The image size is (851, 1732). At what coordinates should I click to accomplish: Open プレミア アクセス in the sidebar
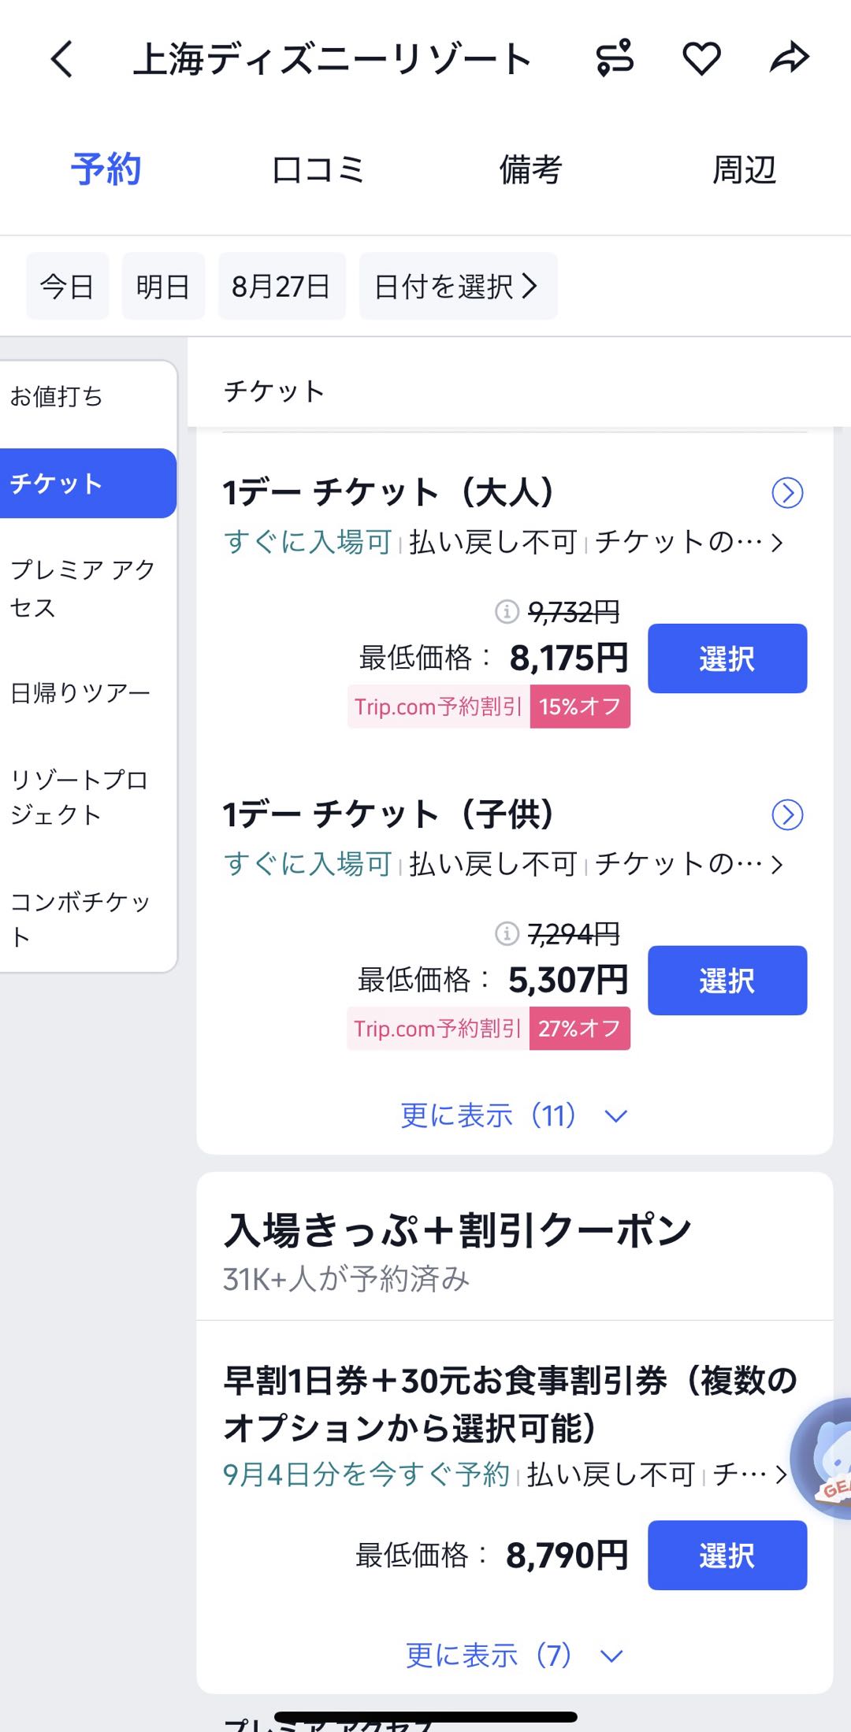coord(83,588)
